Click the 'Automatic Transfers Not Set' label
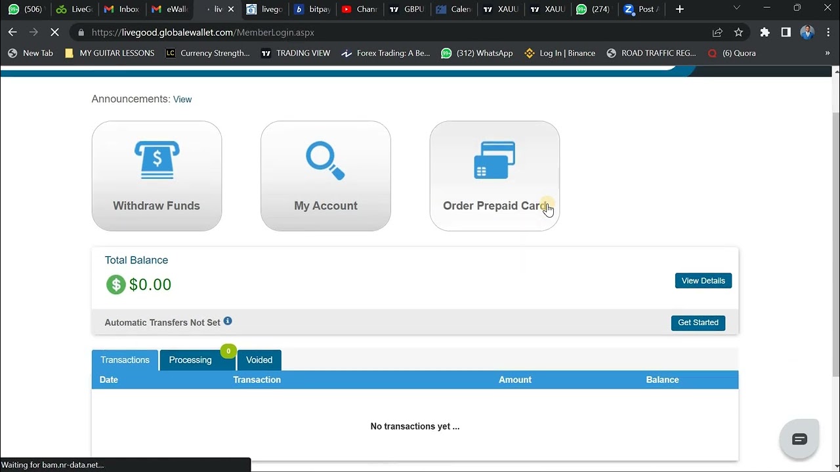Screen dimensions: 840x472 click(162, 323)
